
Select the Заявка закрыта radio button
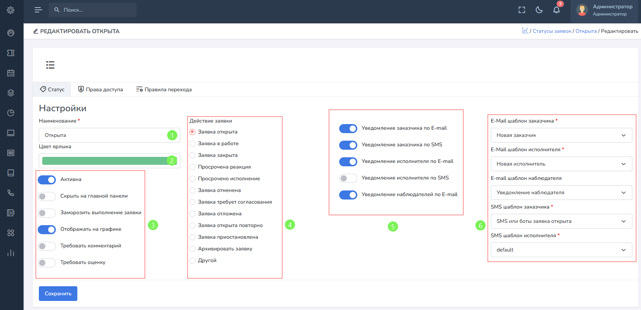pyautogui.click(x=192, y=155)
